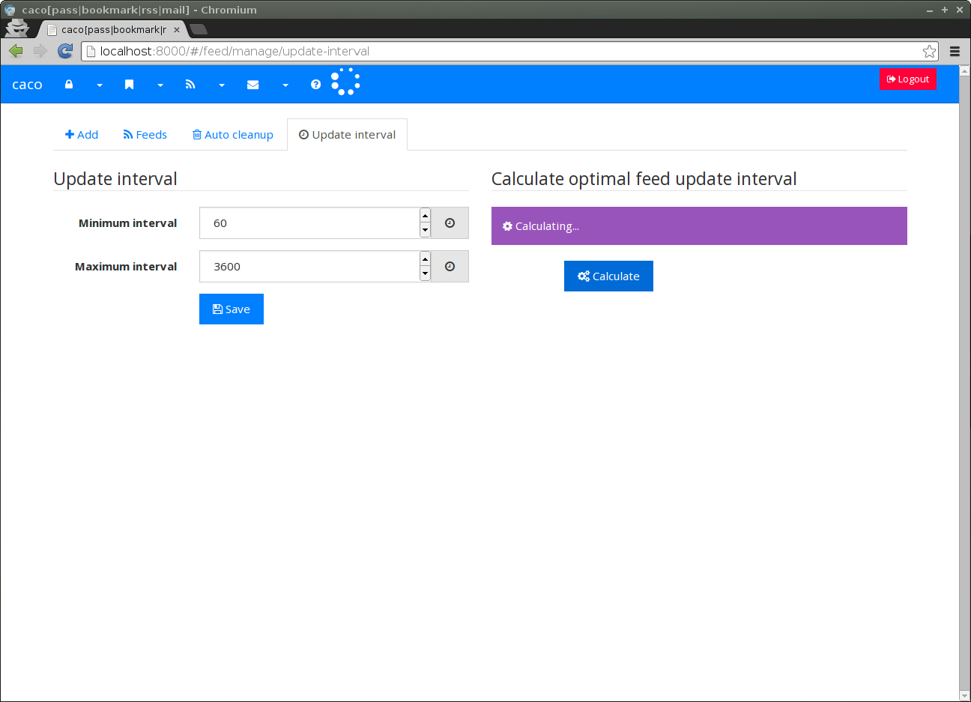Click the help question mark icon
971x702 pixels.
315,85
